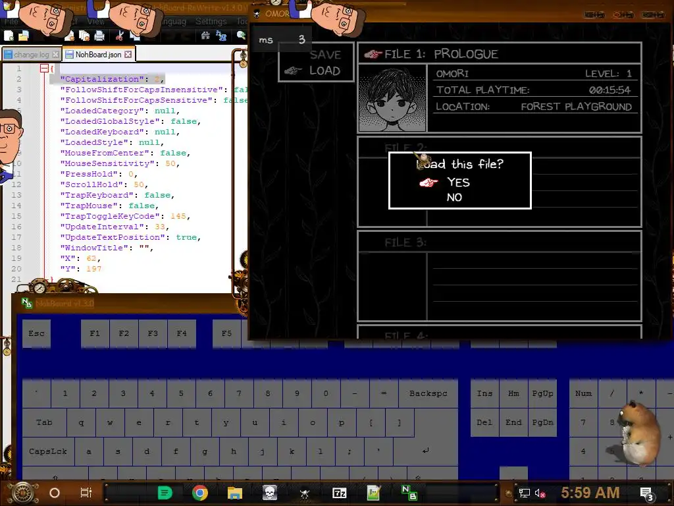Select the LOAD option in OMORI menu
The height and width of the screenshot is (506, 674).
pos(324,70)
